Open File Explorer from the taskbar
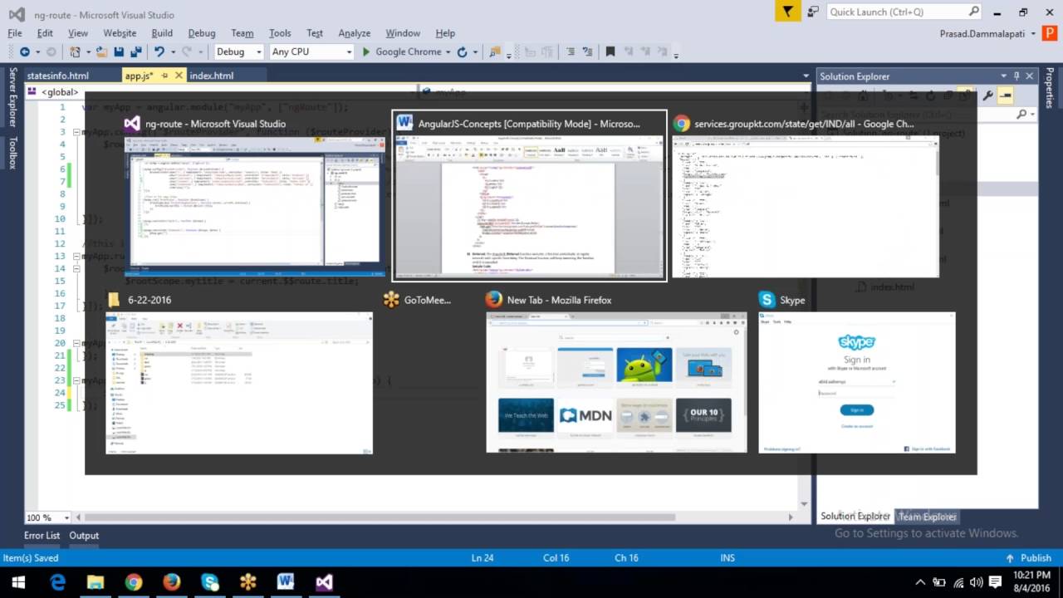Viewport: 1063px width, 598px height. point(96,582)
